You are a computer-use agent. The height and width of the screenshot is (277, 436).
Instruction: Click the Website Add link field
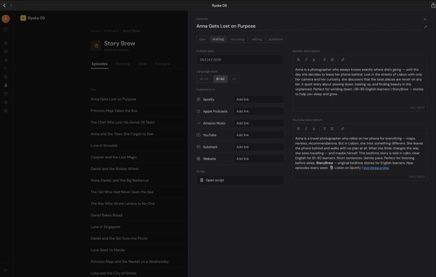[259, 159]
